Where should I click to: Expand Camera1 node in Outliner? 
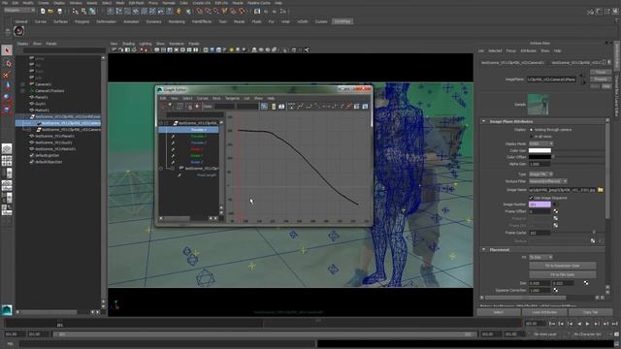click(x=22, y=84)
